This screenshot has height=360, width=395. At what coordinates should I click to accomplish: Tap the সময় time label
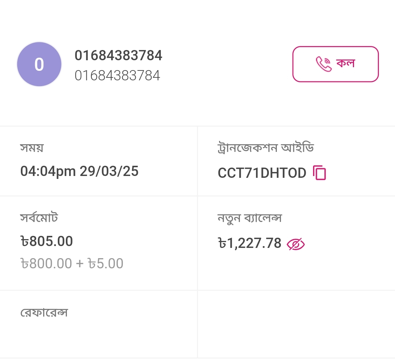[32, 148]
